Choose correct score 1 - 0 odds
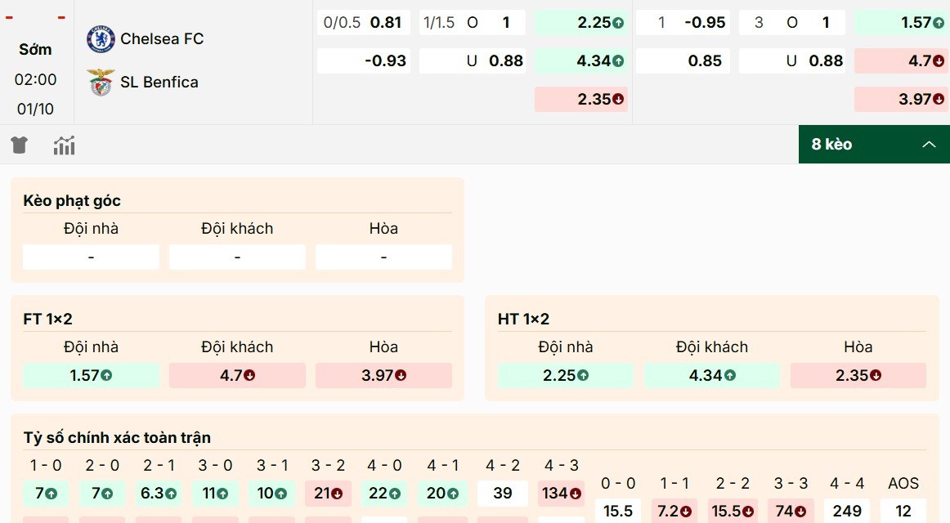The height and width of the screenshot is (523, 950). point(46,494)
